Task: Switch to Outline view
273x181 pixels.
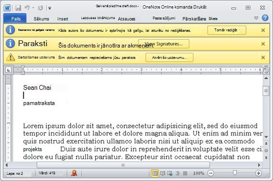Action: coord(177,173)
